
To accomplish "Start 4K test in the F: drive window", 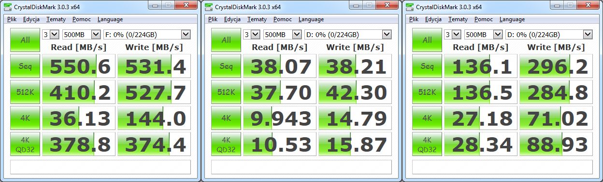I will [x=25, y=118].
